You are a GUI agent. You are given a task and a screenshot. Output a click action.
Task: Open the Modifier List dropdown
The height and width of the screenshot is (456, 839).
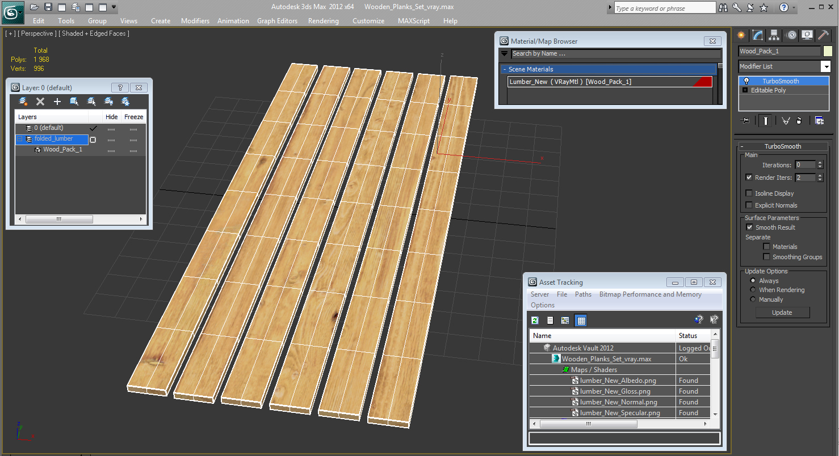[826, 66]
